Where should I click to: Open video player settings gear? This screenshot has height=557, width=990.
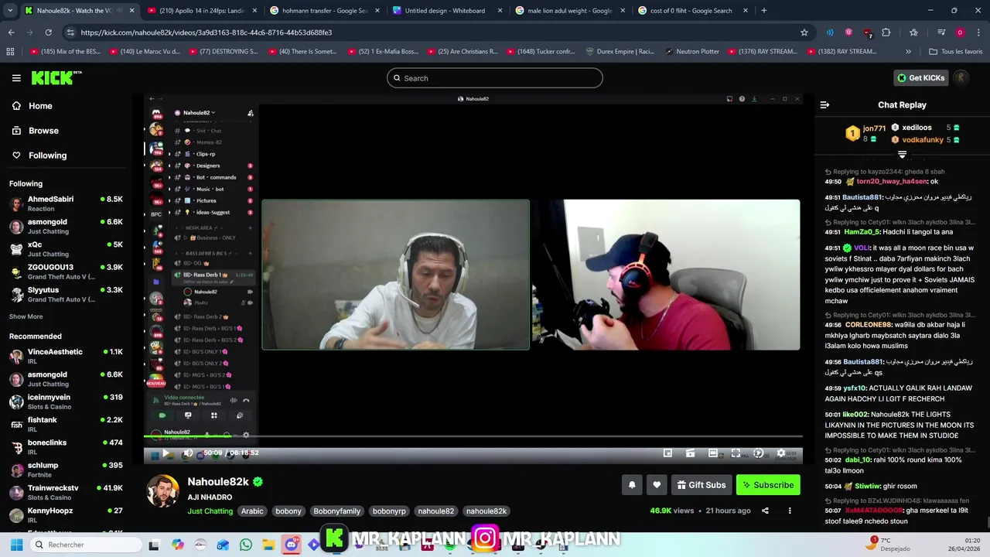point(780,453)
